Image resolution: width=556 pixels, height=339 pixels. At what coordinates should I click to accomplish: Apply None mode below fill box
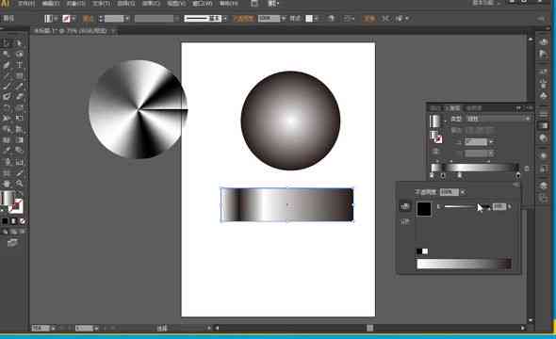[23, 221]
